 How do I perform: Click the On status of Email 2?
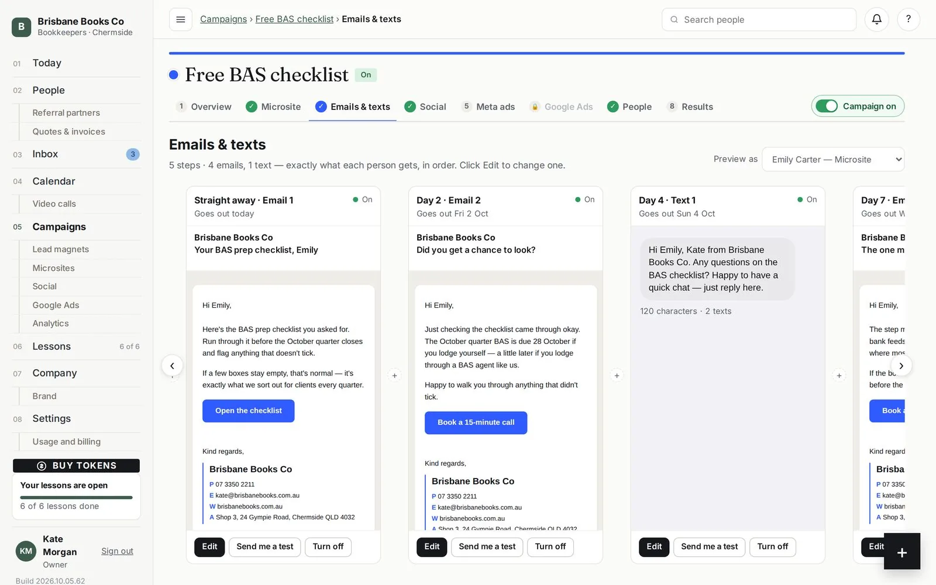pos(585,199)
